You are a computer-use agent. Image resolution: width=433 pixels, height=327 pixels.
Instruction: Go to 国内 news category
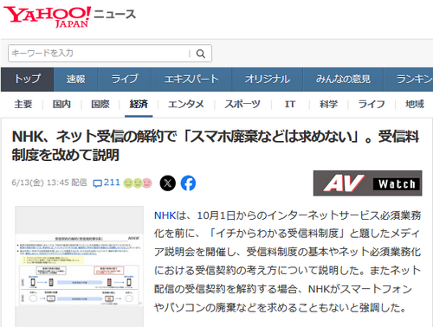click(x=61, y=104)
